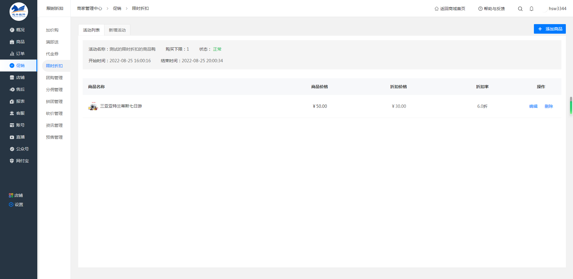This screenshot has width=573, height=279.
Task: Click the search magnifier icon
Action: point(520,9)
